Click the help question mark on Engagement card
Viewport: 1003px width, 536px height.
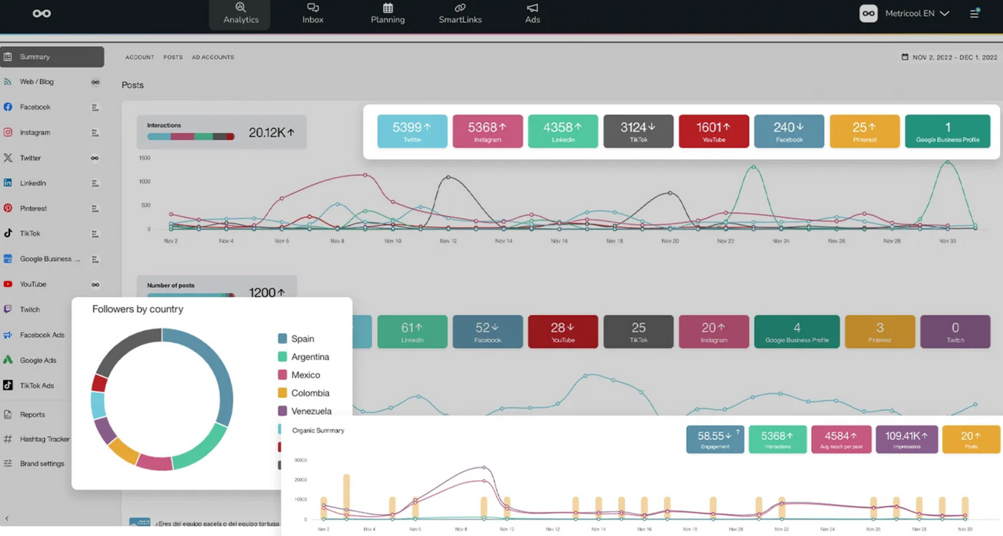pyautogui.click(x=737, y=432)
